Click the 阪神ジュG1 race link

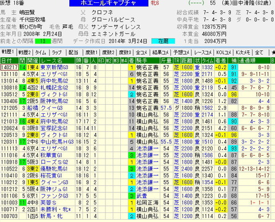pyautogui.click(x=54, y=189)
